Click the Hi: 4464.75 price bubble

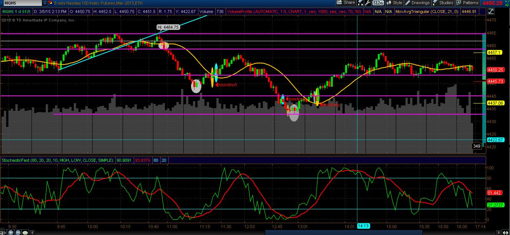point(168,27)
